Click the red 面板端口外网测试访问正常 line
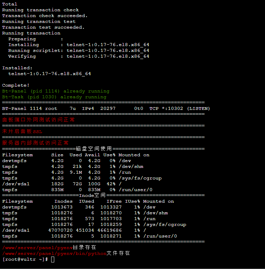The height and width of the screenshot is (274, 265). pos(39,120)
